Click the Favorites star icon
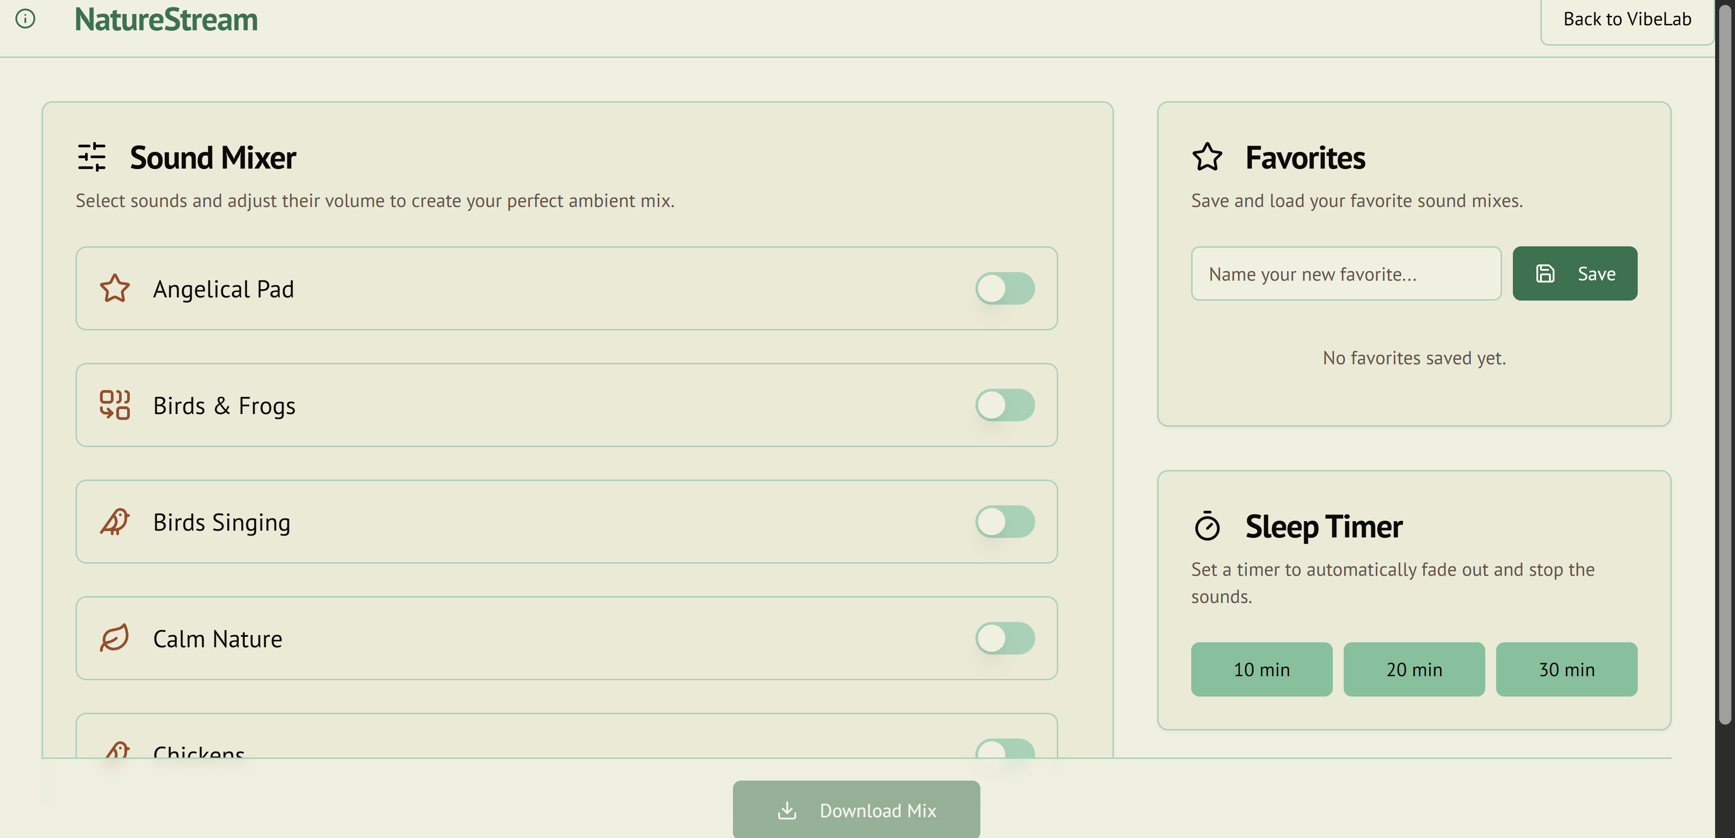The width and height of the screenshot is (1735, 838). [x=1207, y=157]
